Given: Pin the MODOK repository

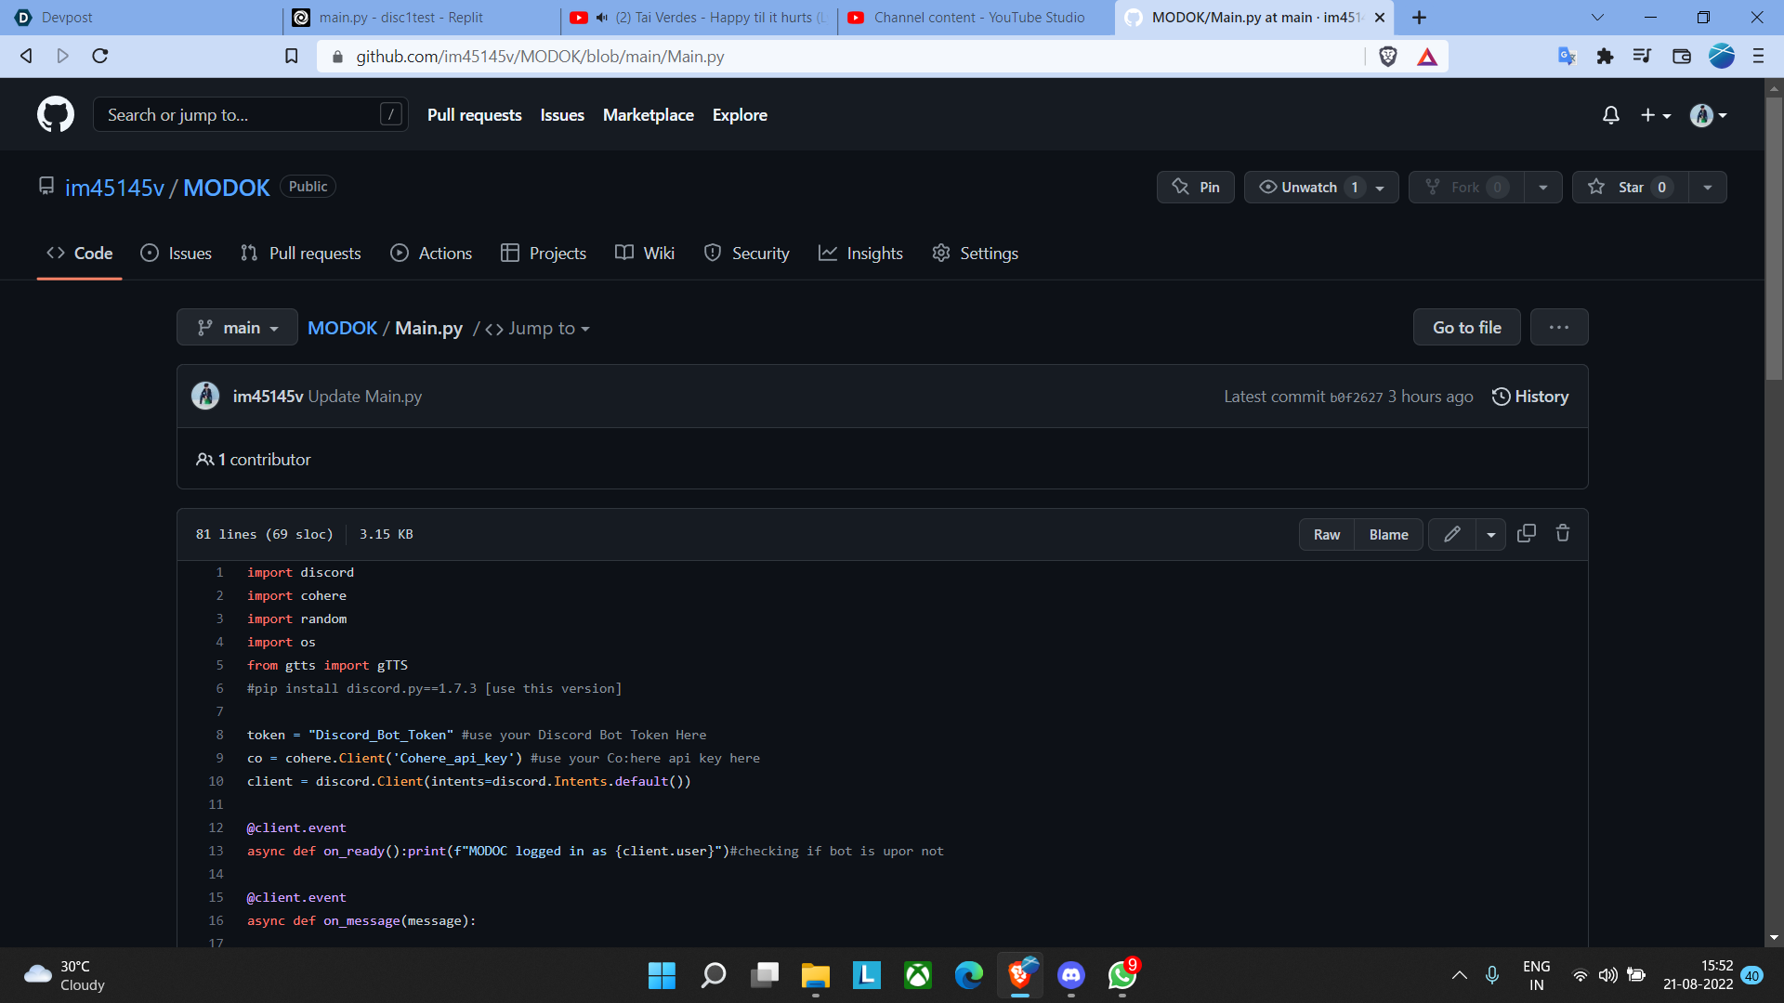Looking at the screenshot, I should (1196, 187).
